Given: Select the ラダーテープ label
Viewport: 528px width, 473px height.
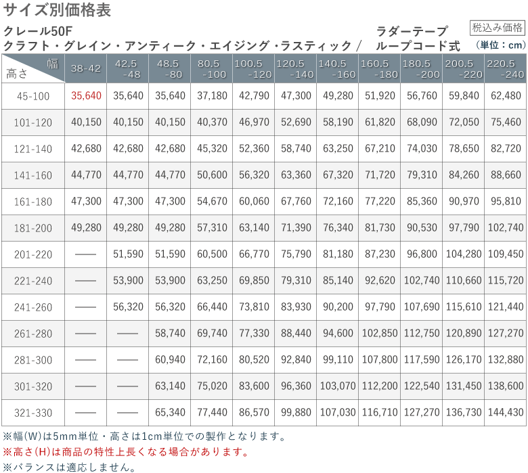Looking at the screenshot, I should [412, 31].
